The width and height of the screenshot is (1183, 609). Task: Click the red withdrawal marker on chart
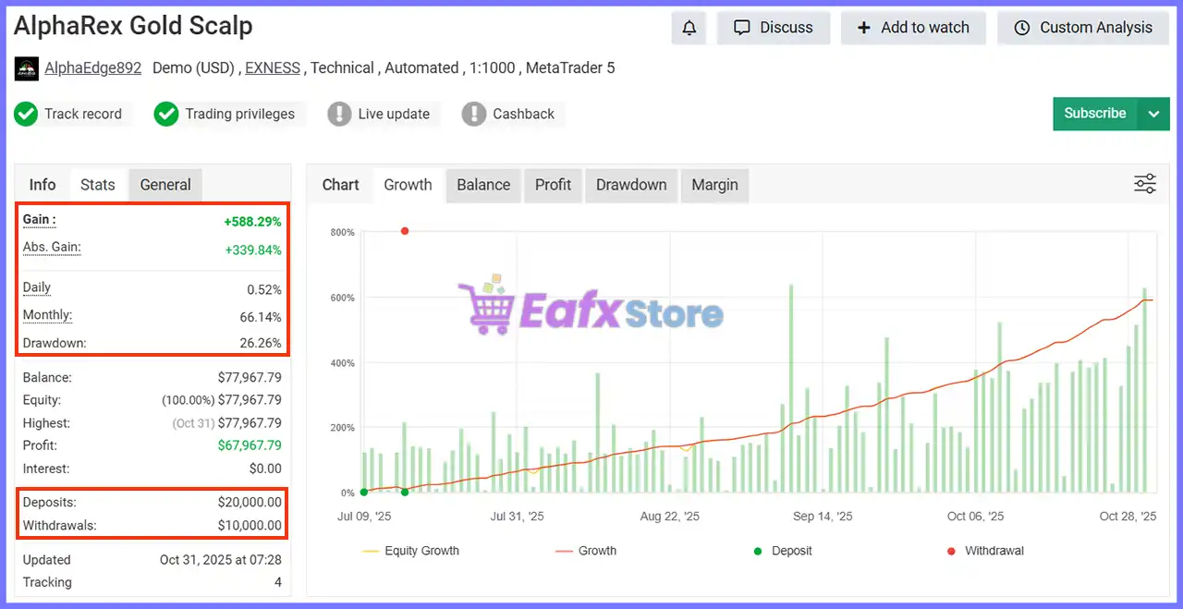point(405,231)
